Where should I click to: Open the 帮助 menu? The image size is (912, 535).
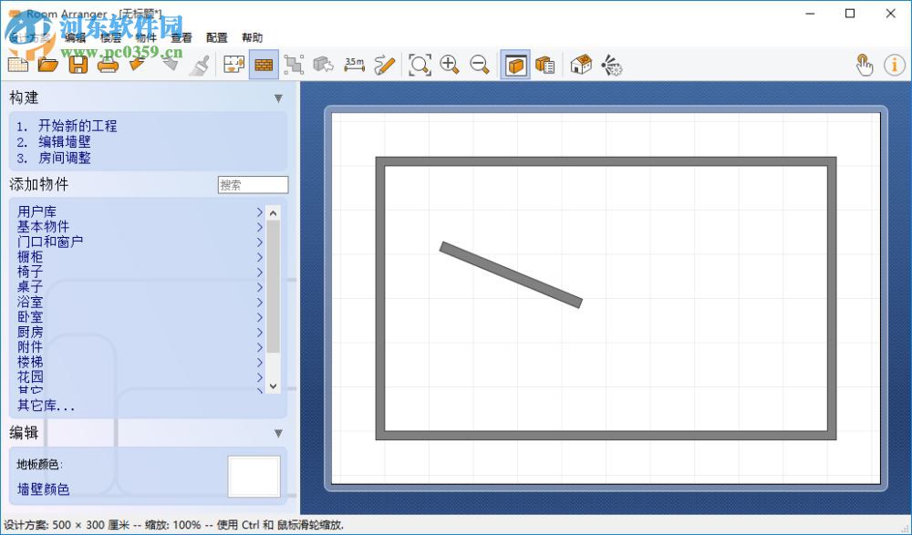[253, 37]
